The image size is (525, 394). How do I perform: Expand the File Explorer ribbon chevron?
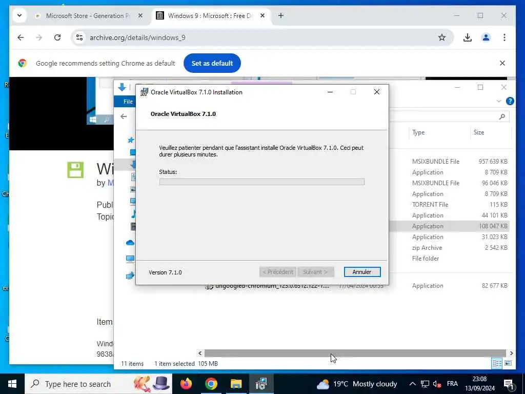click(x=499, y=101)
